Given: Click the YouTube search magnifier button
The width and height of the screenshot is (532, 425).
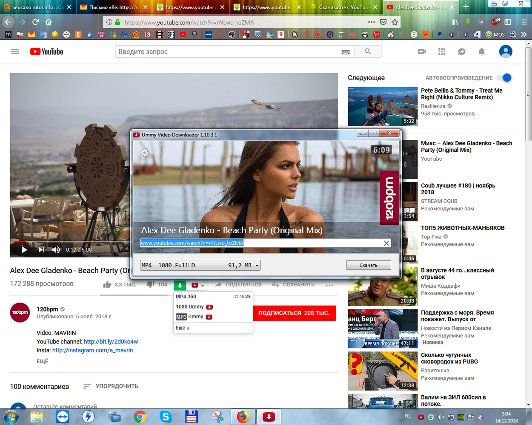Looking at the screenshot, I should coord(368,51).
